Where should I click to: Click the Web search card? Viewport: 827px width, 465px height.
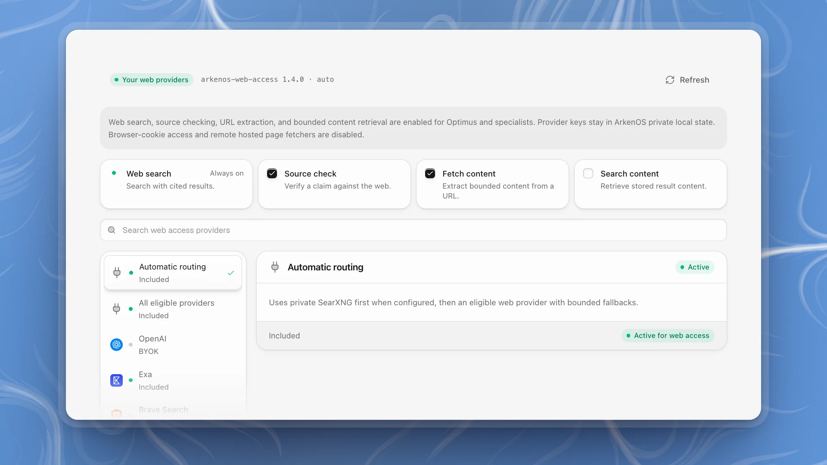(176, 184)
